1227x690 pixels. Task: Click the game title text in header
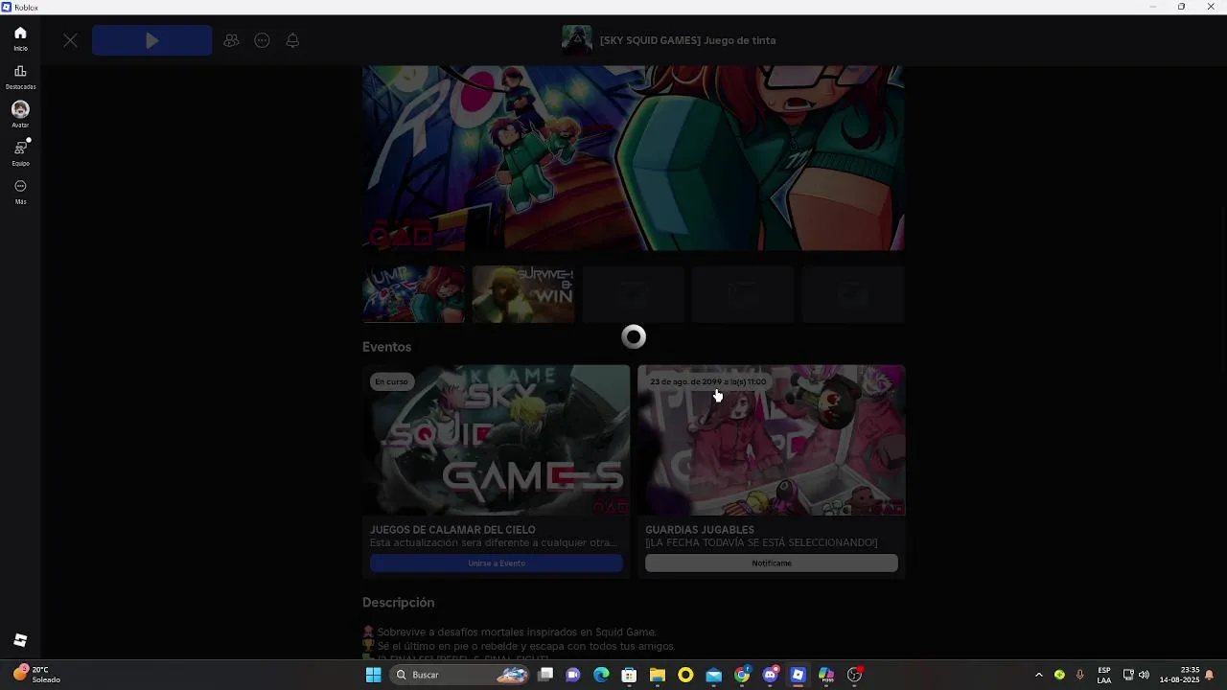click(687, 40)
